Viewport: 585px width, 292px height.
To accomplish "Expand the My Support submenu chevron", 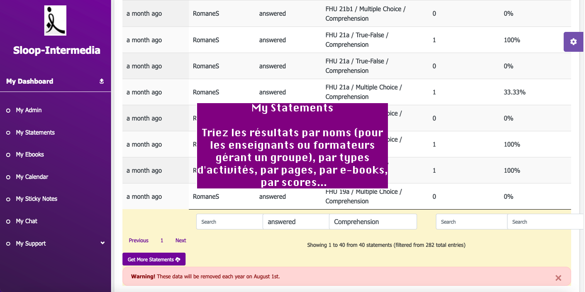I will pyautogui.click(x=103, y=243).
